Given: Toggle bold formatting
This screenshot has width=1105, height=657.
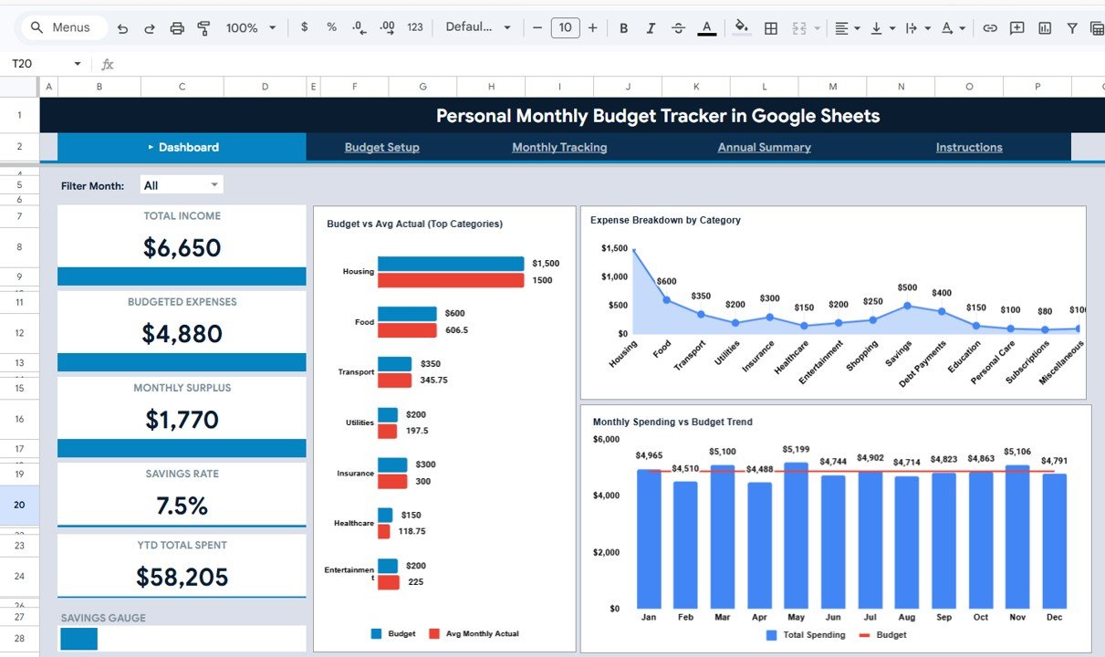Looking at the screenshot, I should click(623, 27).
